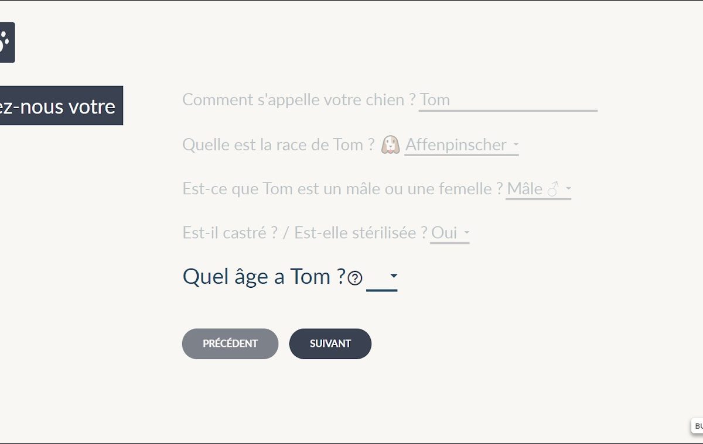
Task: Click the "Quelle est la race de Tom ?" question
Action: [x=278, y=144]
